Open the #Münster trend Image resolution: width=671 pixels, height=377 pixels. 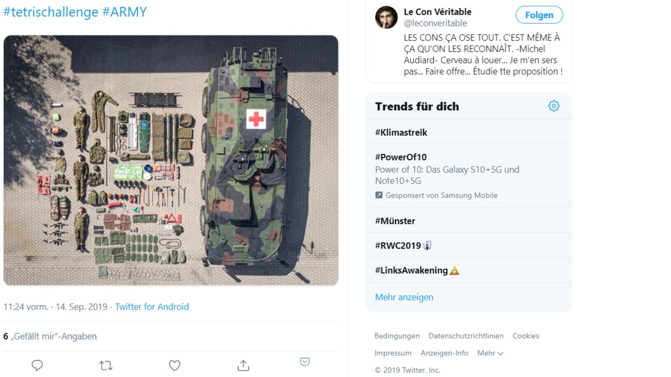coord(395,221)
